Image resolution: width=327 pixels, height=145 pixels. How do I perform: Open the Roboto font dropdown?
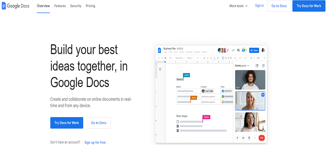[190, 58]
